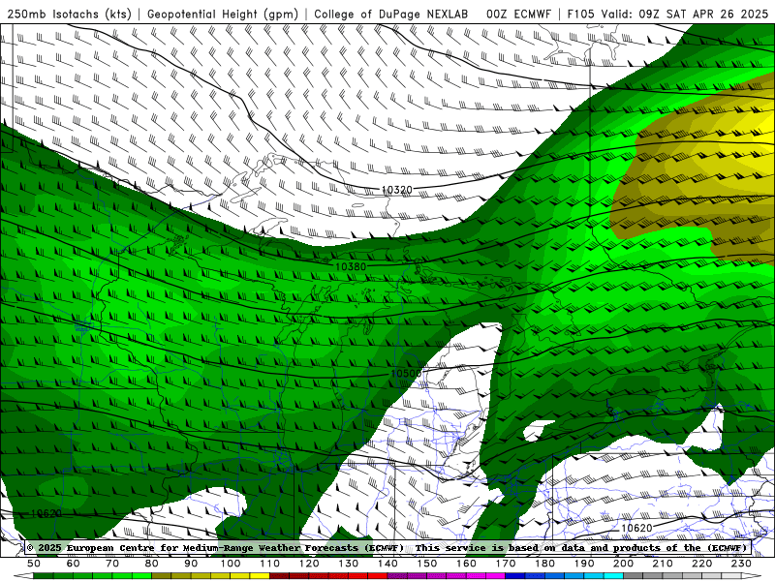
Task: Click the 10320 height contour label
Action: 397,190
